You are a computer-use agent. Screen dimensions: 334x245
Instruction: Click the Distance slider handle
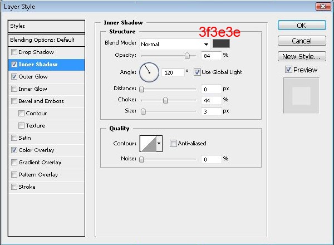coord(141,89)
